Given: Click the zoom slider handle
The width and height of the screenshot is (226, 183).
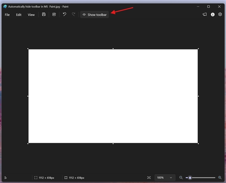Looking at the screenshot, I should click(x=190, y=178).
